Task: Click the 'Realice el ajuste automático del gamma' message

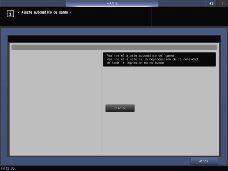Action: pos(141,56)
